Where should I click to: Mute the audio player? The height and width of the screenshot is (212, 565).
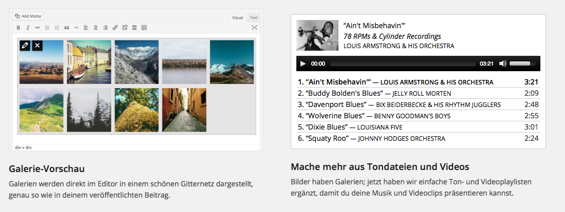click(x=502, y=63)
